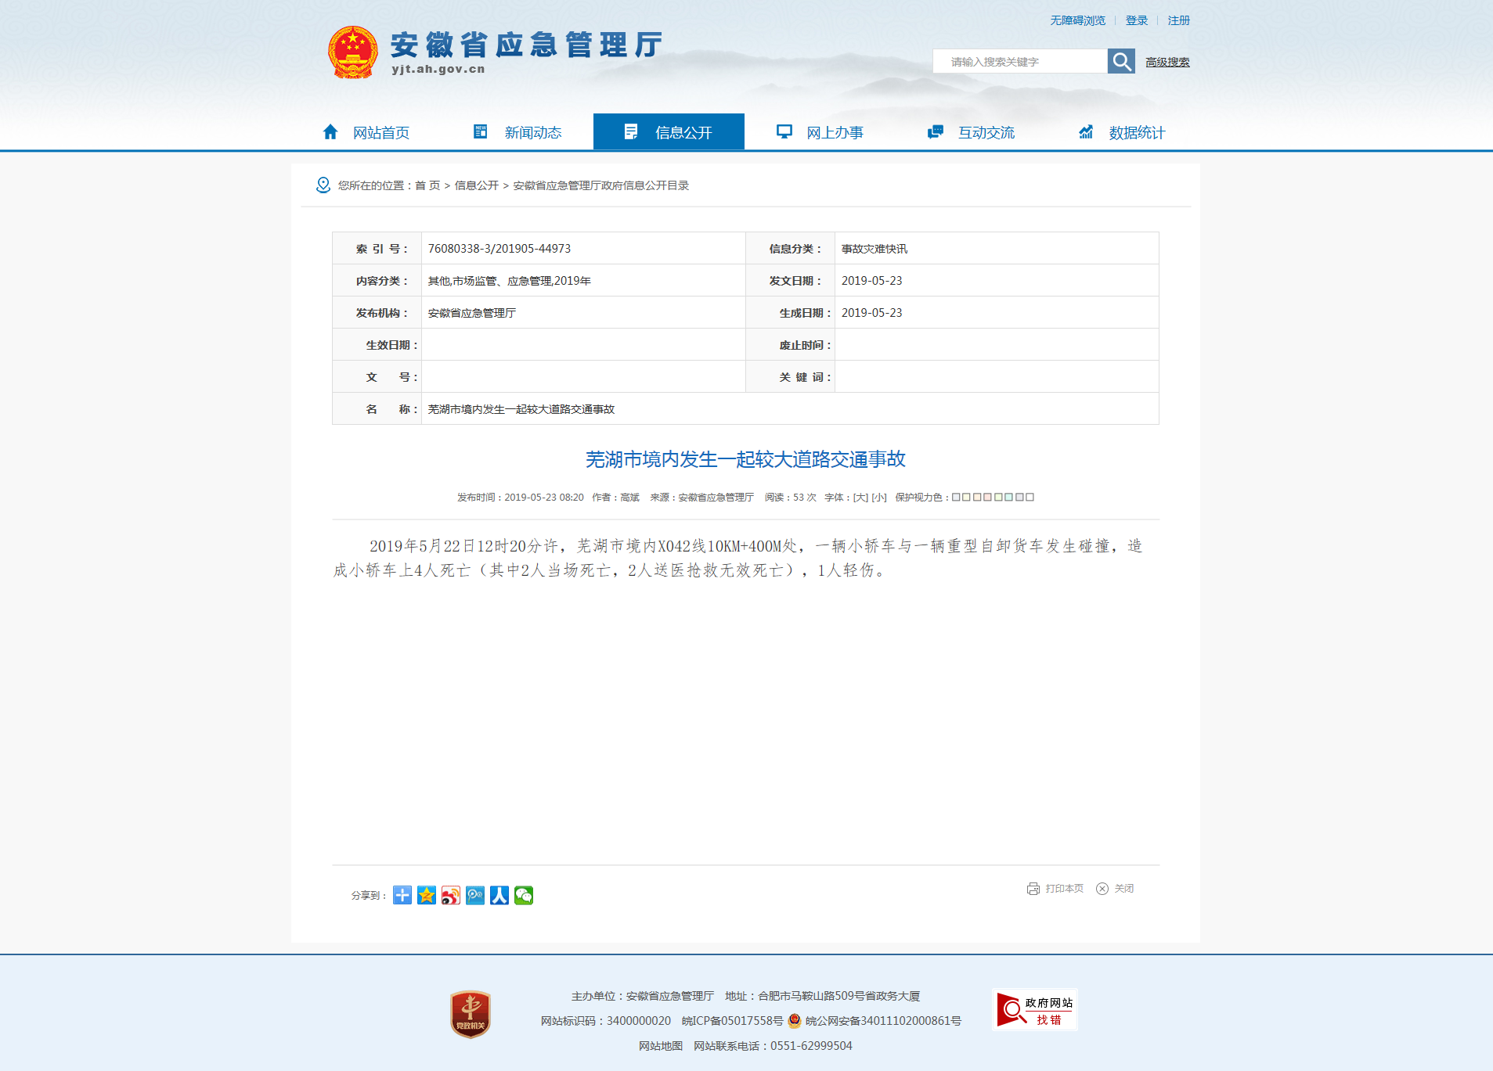Screen dimensions: 1493x1071
Task: Focus the search keyword input field
Action: click(1019, 62)
